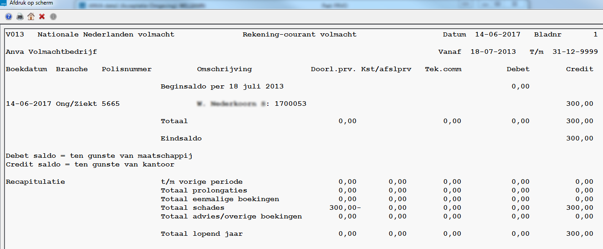The width and height of the screenshot is (603, 249).
Task: Click the 'Afdruk op scherm' window title
Action: (31, 3)
